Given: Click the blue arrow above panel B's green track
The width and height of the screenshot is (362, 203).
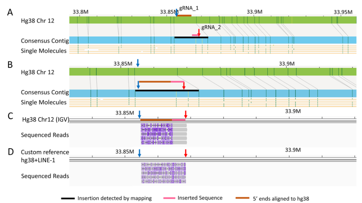Looking at the screenshot, I should (138, 63).
